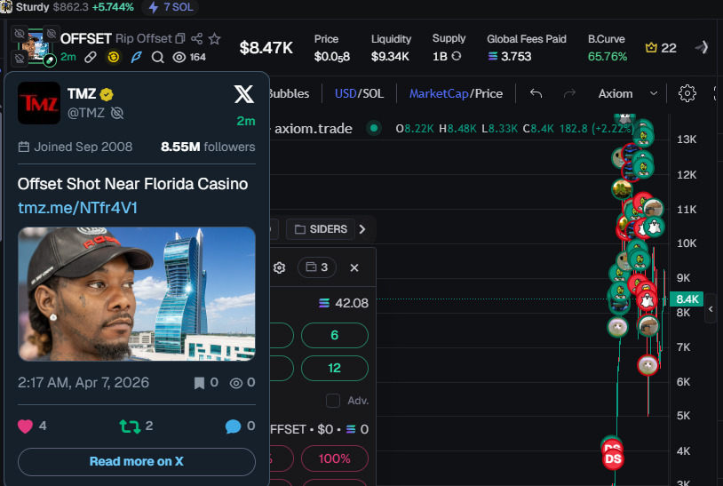Image resolution: width=723 pixels, height=486 pixels.
Task: Undo the last chart action
Action: coord(536,93)
